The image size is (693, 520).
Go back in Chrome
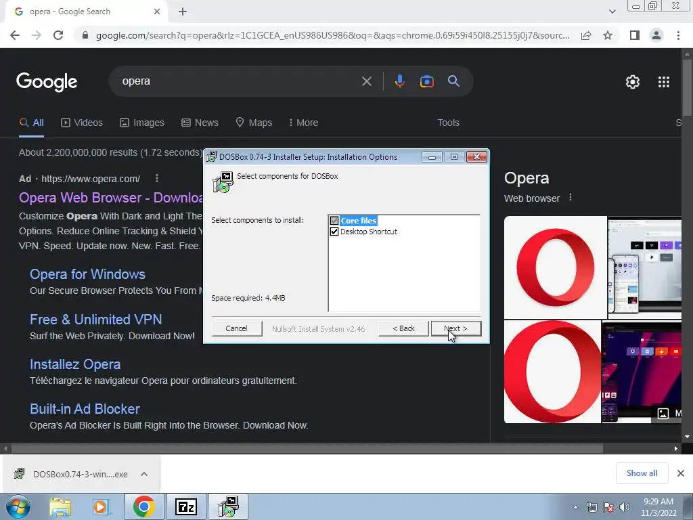tap(15, 35)
